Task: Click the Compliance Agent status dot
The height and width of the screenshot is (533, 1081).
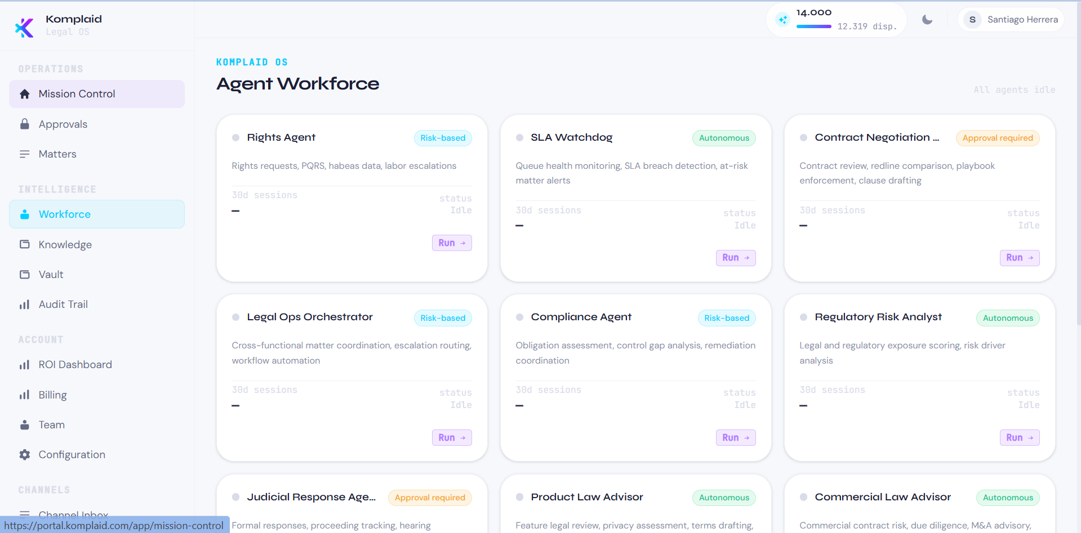Action: [x=519, y=317]
